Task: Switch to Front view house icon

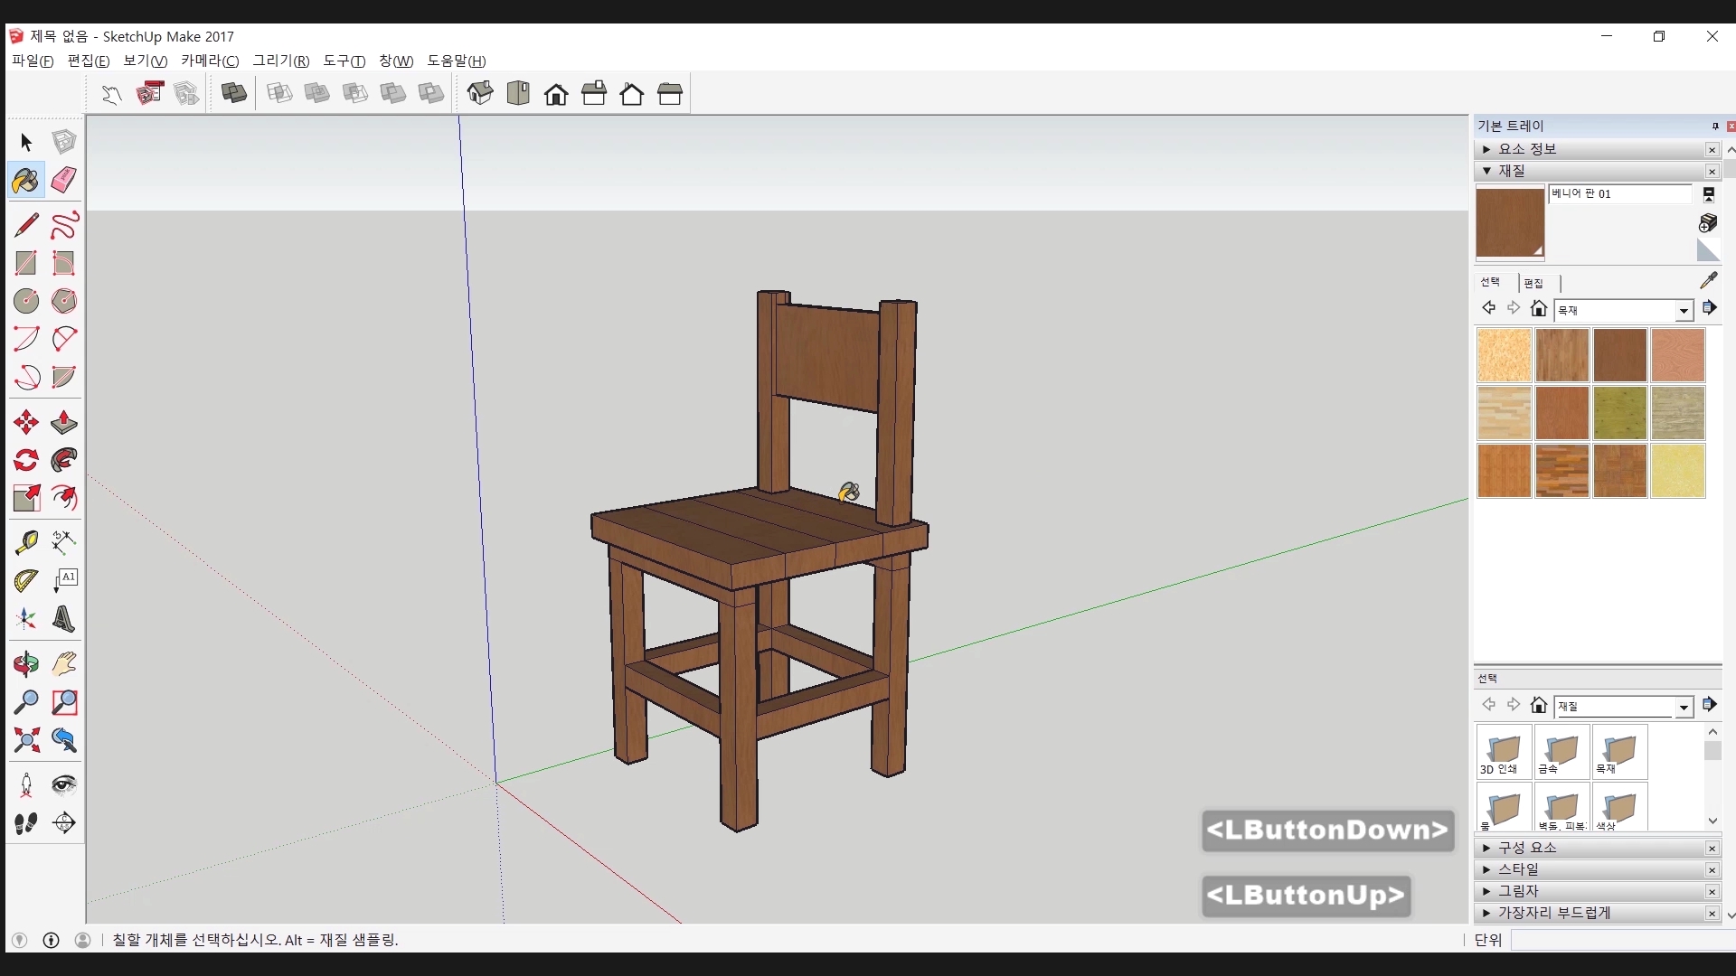Action: tap(556, 94)
